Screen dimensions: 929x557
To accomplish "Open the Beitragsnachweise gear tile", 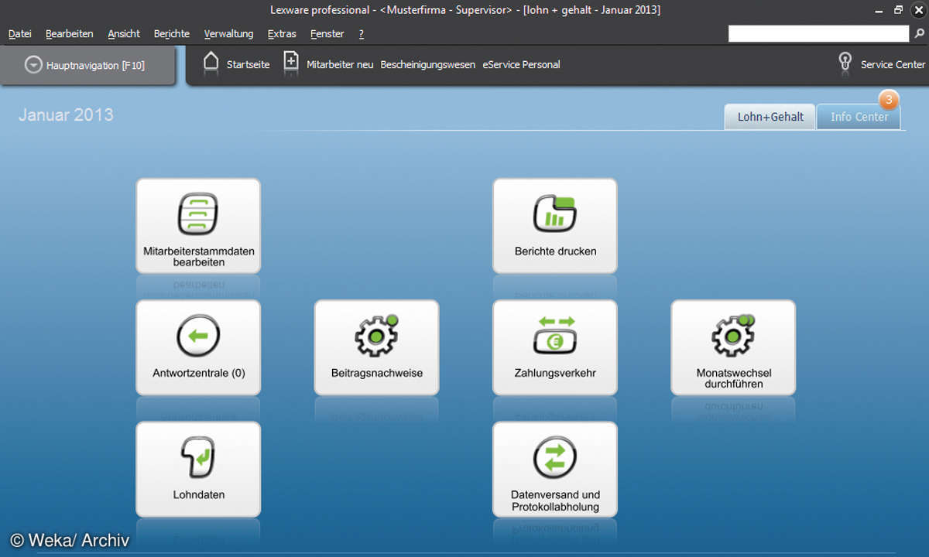I will pos(376,347).
